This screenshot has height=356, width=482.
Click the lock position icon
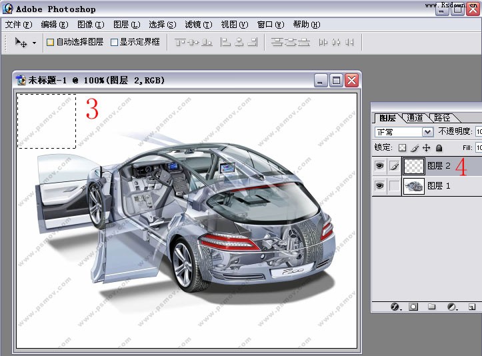pyautogui.click(x=426, y=148)
